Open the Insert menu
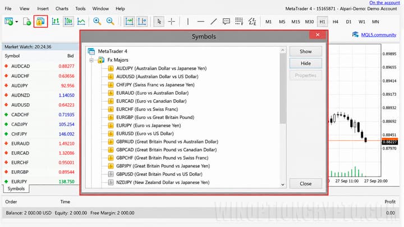Screen dimensions: 404x227 coord(43,9)
